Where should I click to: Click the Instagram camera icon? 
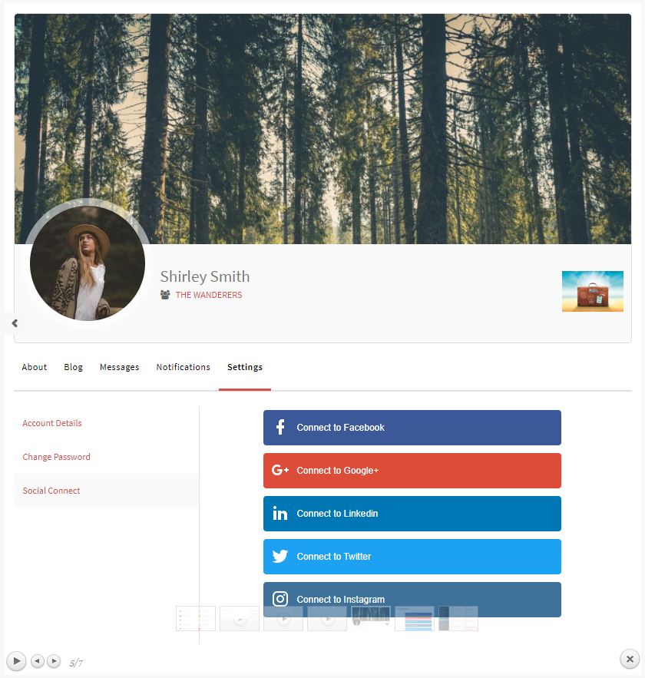coord(280,599)
